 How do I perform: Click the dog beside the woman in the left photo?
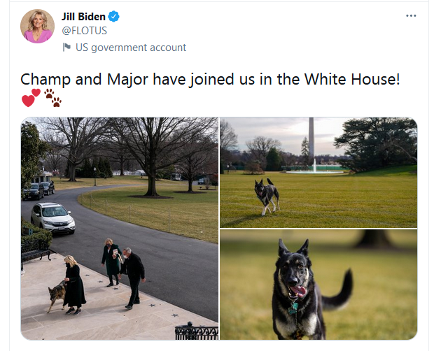(x=57, y=296)
